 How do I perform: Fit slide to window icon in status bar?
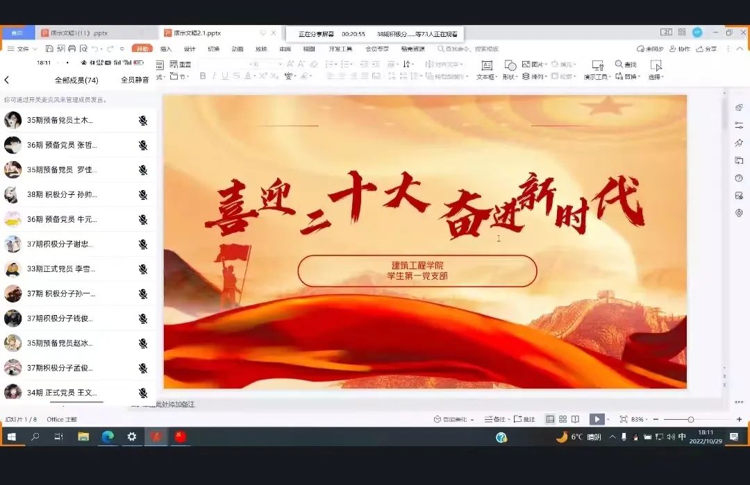tap(623, 419)
